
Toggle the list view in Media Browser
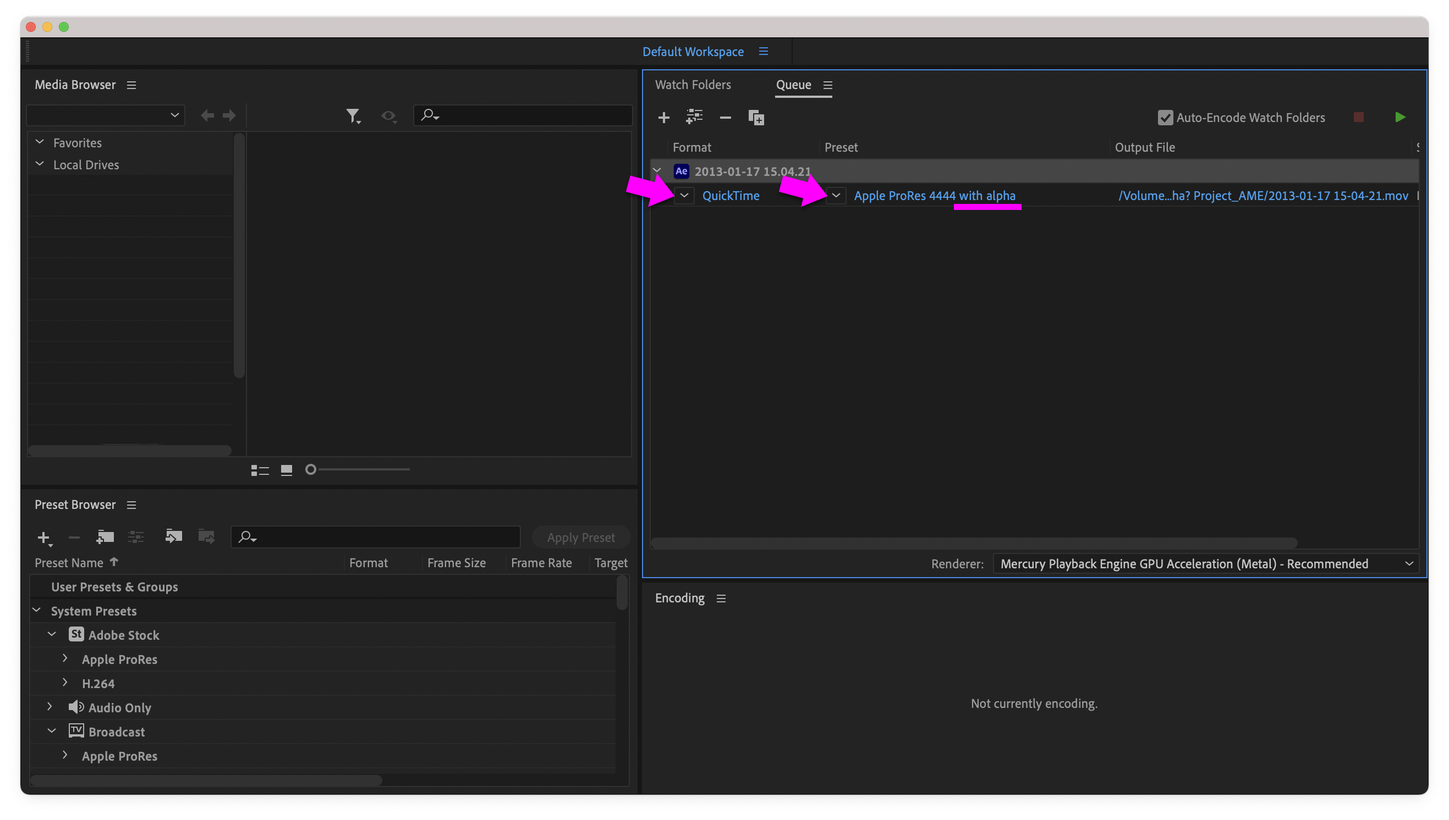(x=260, y=469)
